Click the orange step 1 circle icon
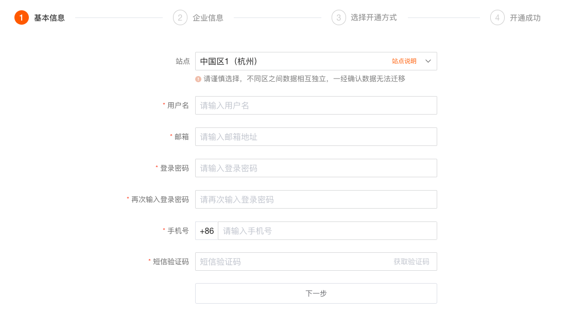The image size is (585, 316). [x=21, y=17]
